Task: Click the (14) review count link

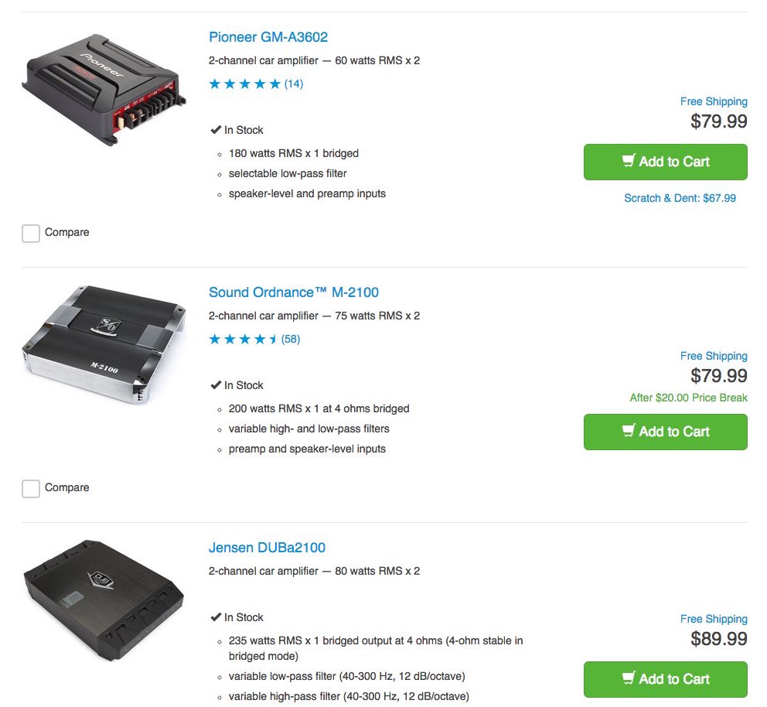Action: coord(294,84)
